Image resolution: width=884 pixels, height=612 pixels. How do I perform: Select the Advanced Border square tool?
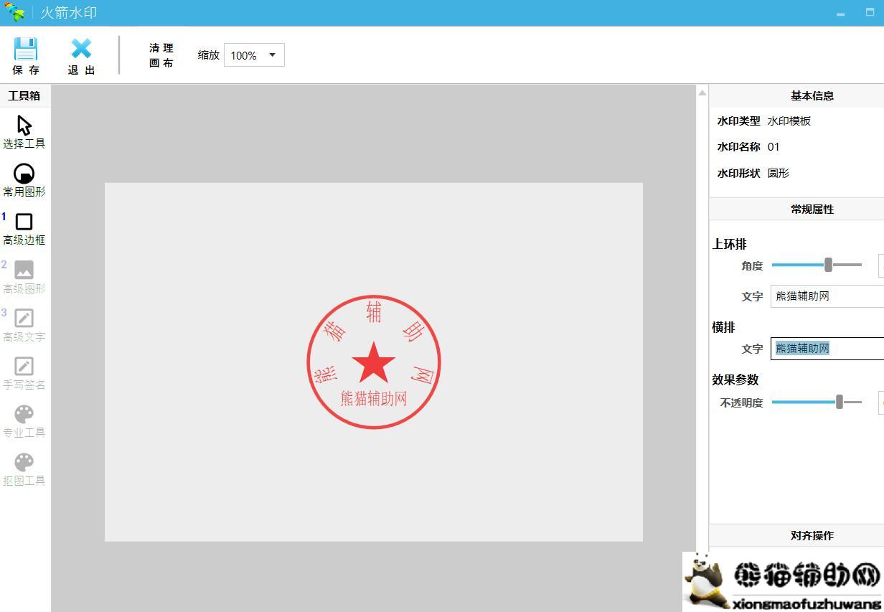click(x=24, y=222)
